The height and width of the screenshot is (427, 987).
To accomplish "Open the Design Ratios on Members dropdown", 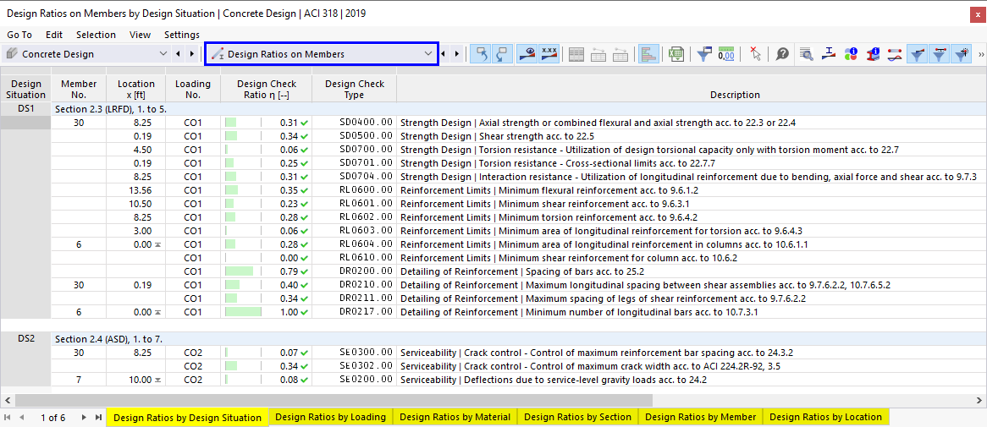I will (322, 54).
